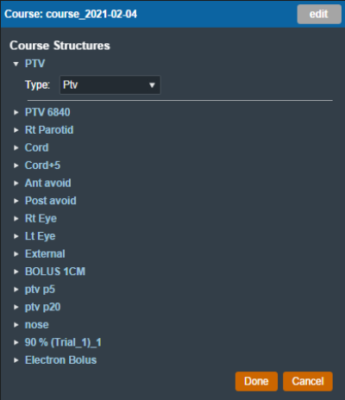Select the ptv p20 structure label
The height and width of the screenshot is (400, 345).
43,307
